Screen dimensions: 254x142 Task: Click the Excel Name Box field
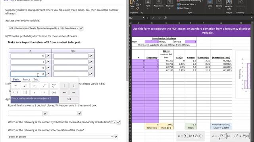[135, 18]
